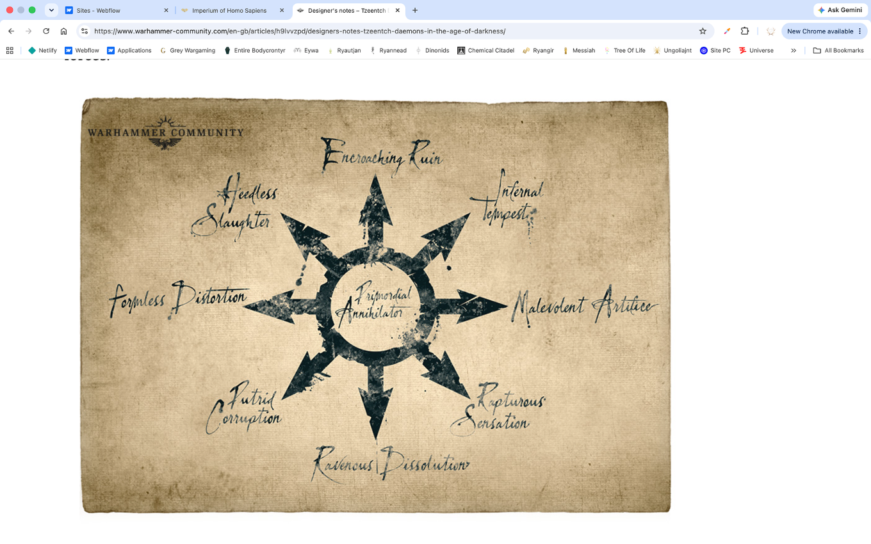Go back to the previous page
This screenshot has height=544, width=871.
11,31
